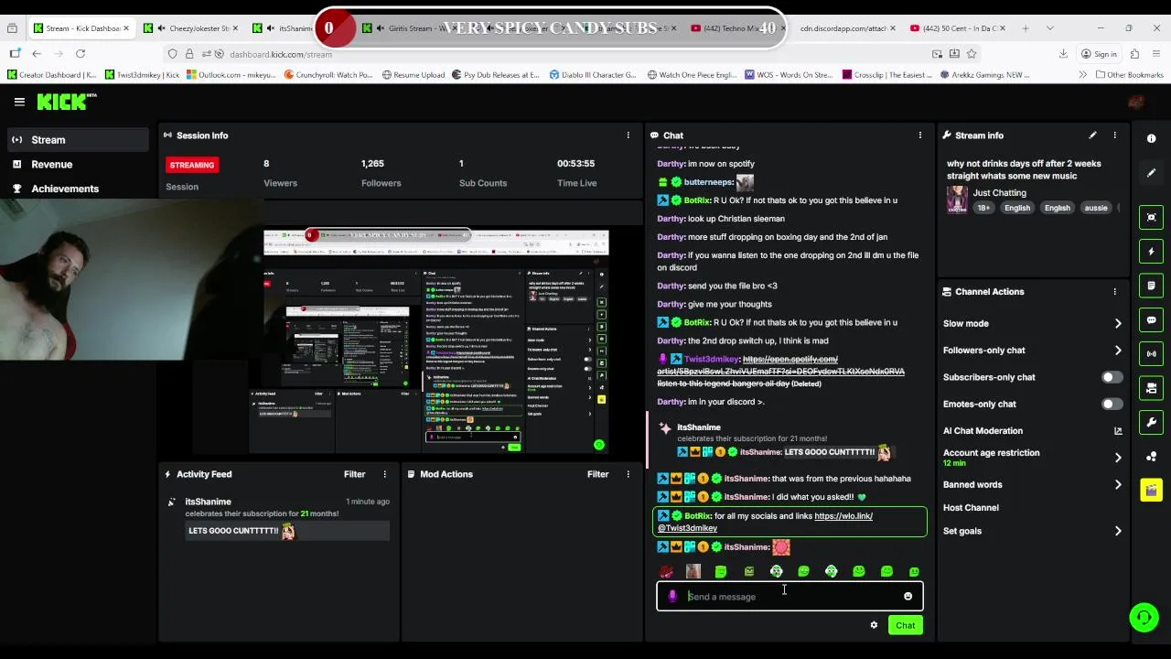This screenshot has width=1171, height=659.
Task: Toggle the broadcast signal sidebar widget icon
Action: (1152, 353)
